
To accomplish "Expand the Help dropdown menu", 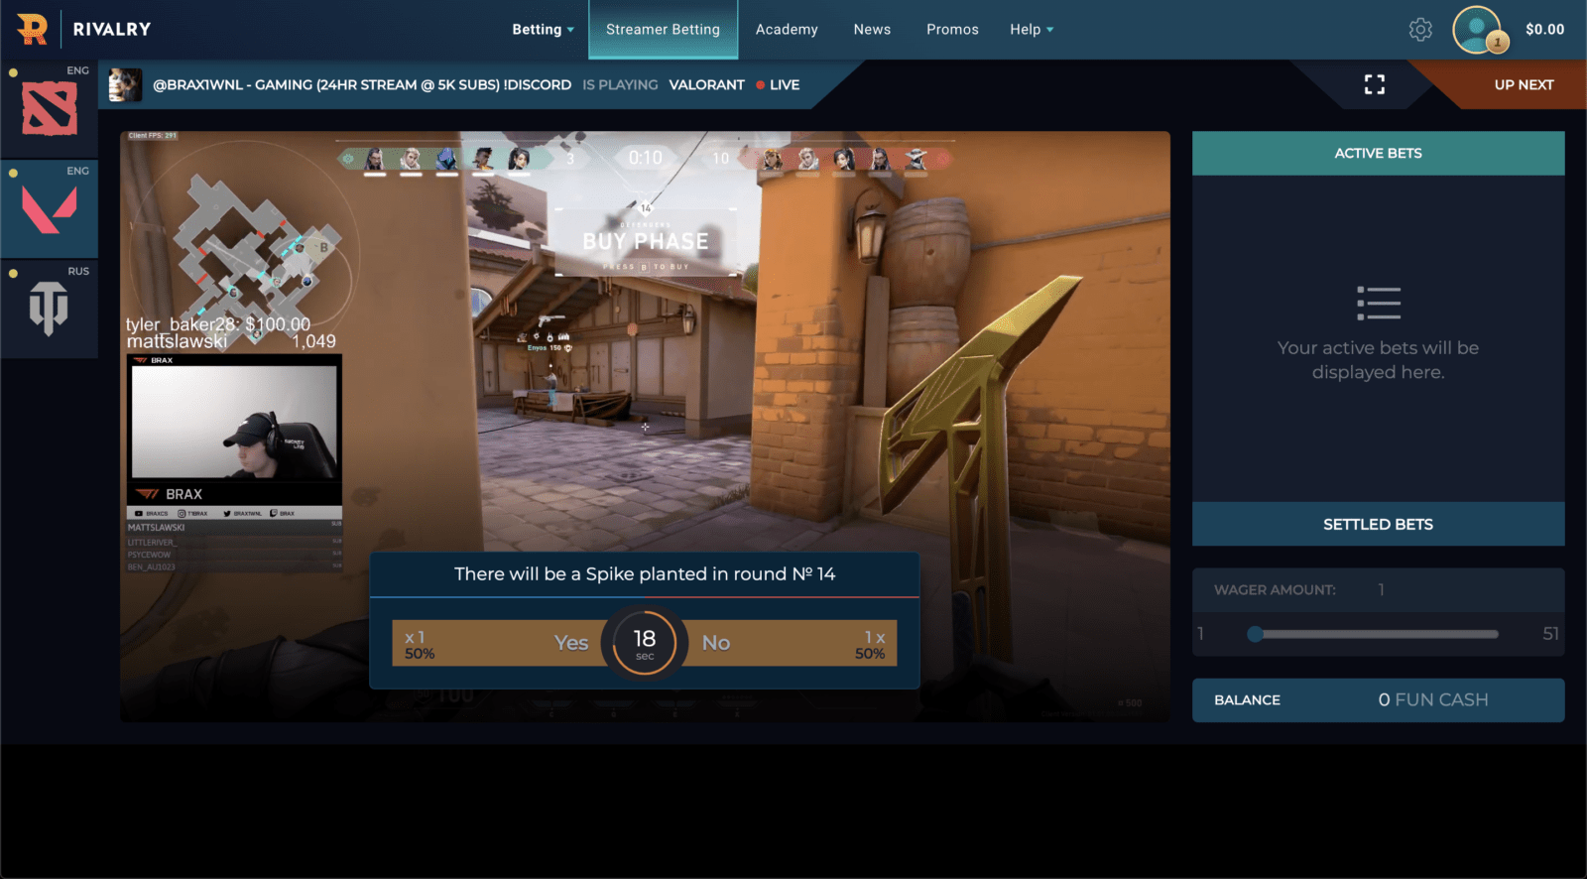I will [x=1032, y=30].
